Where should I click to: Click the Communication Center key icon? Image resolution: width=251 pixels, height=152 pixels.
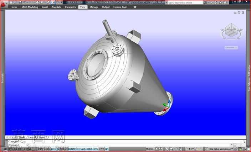211,2
